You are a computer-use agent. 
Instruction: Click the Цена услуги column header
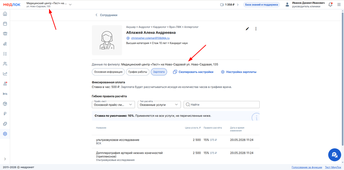[x=193, y=128]
